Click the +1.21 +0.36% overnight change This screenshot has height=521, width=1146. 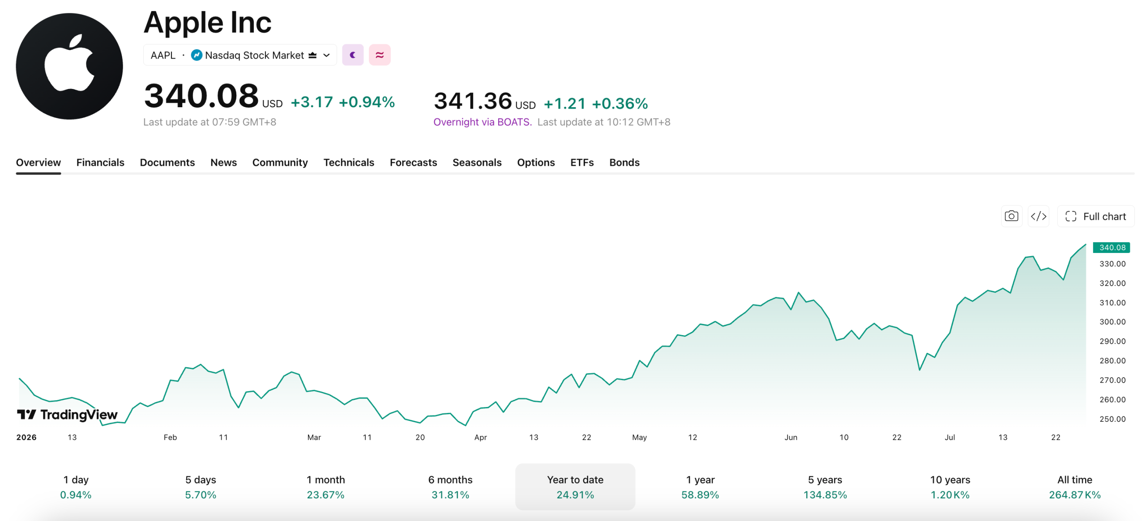click(596, 104)
